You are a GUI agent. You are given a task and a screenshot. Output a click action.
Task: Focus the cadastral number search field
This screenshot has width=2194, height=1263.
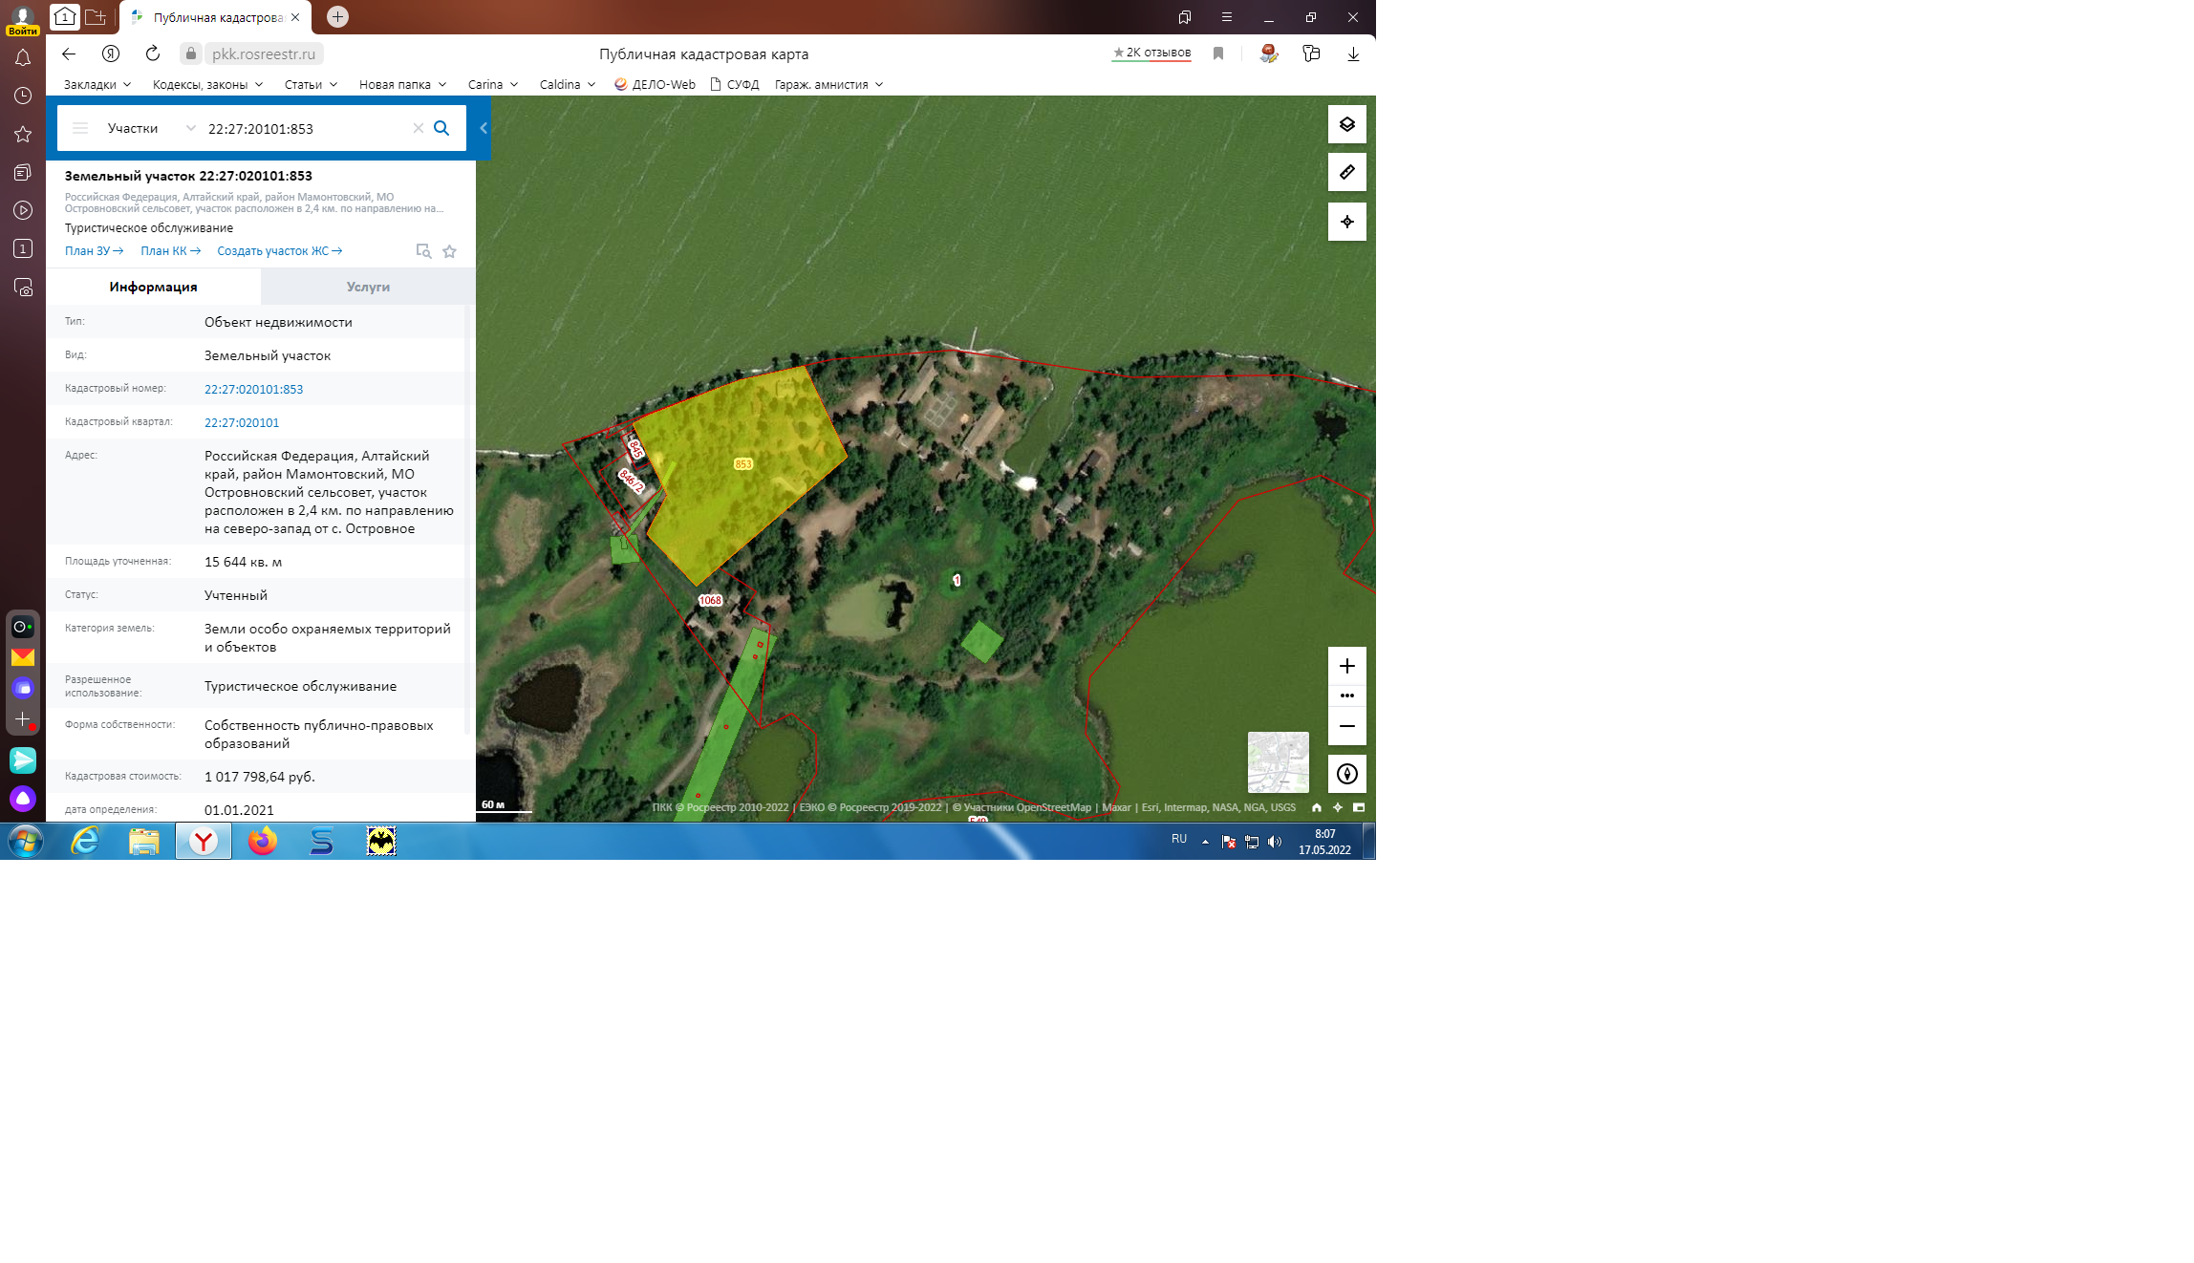306,128
